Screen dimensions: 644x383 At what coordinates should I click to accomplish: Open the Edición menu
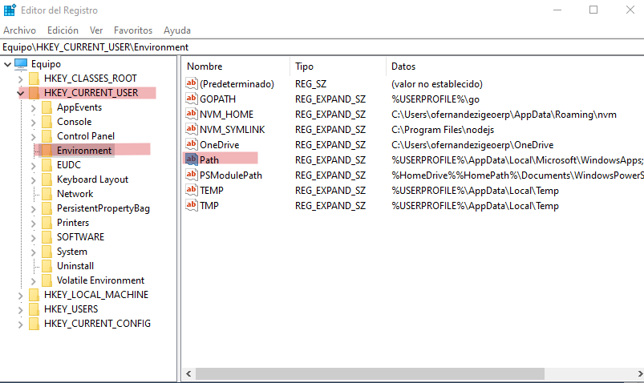(x=63, y=30)
